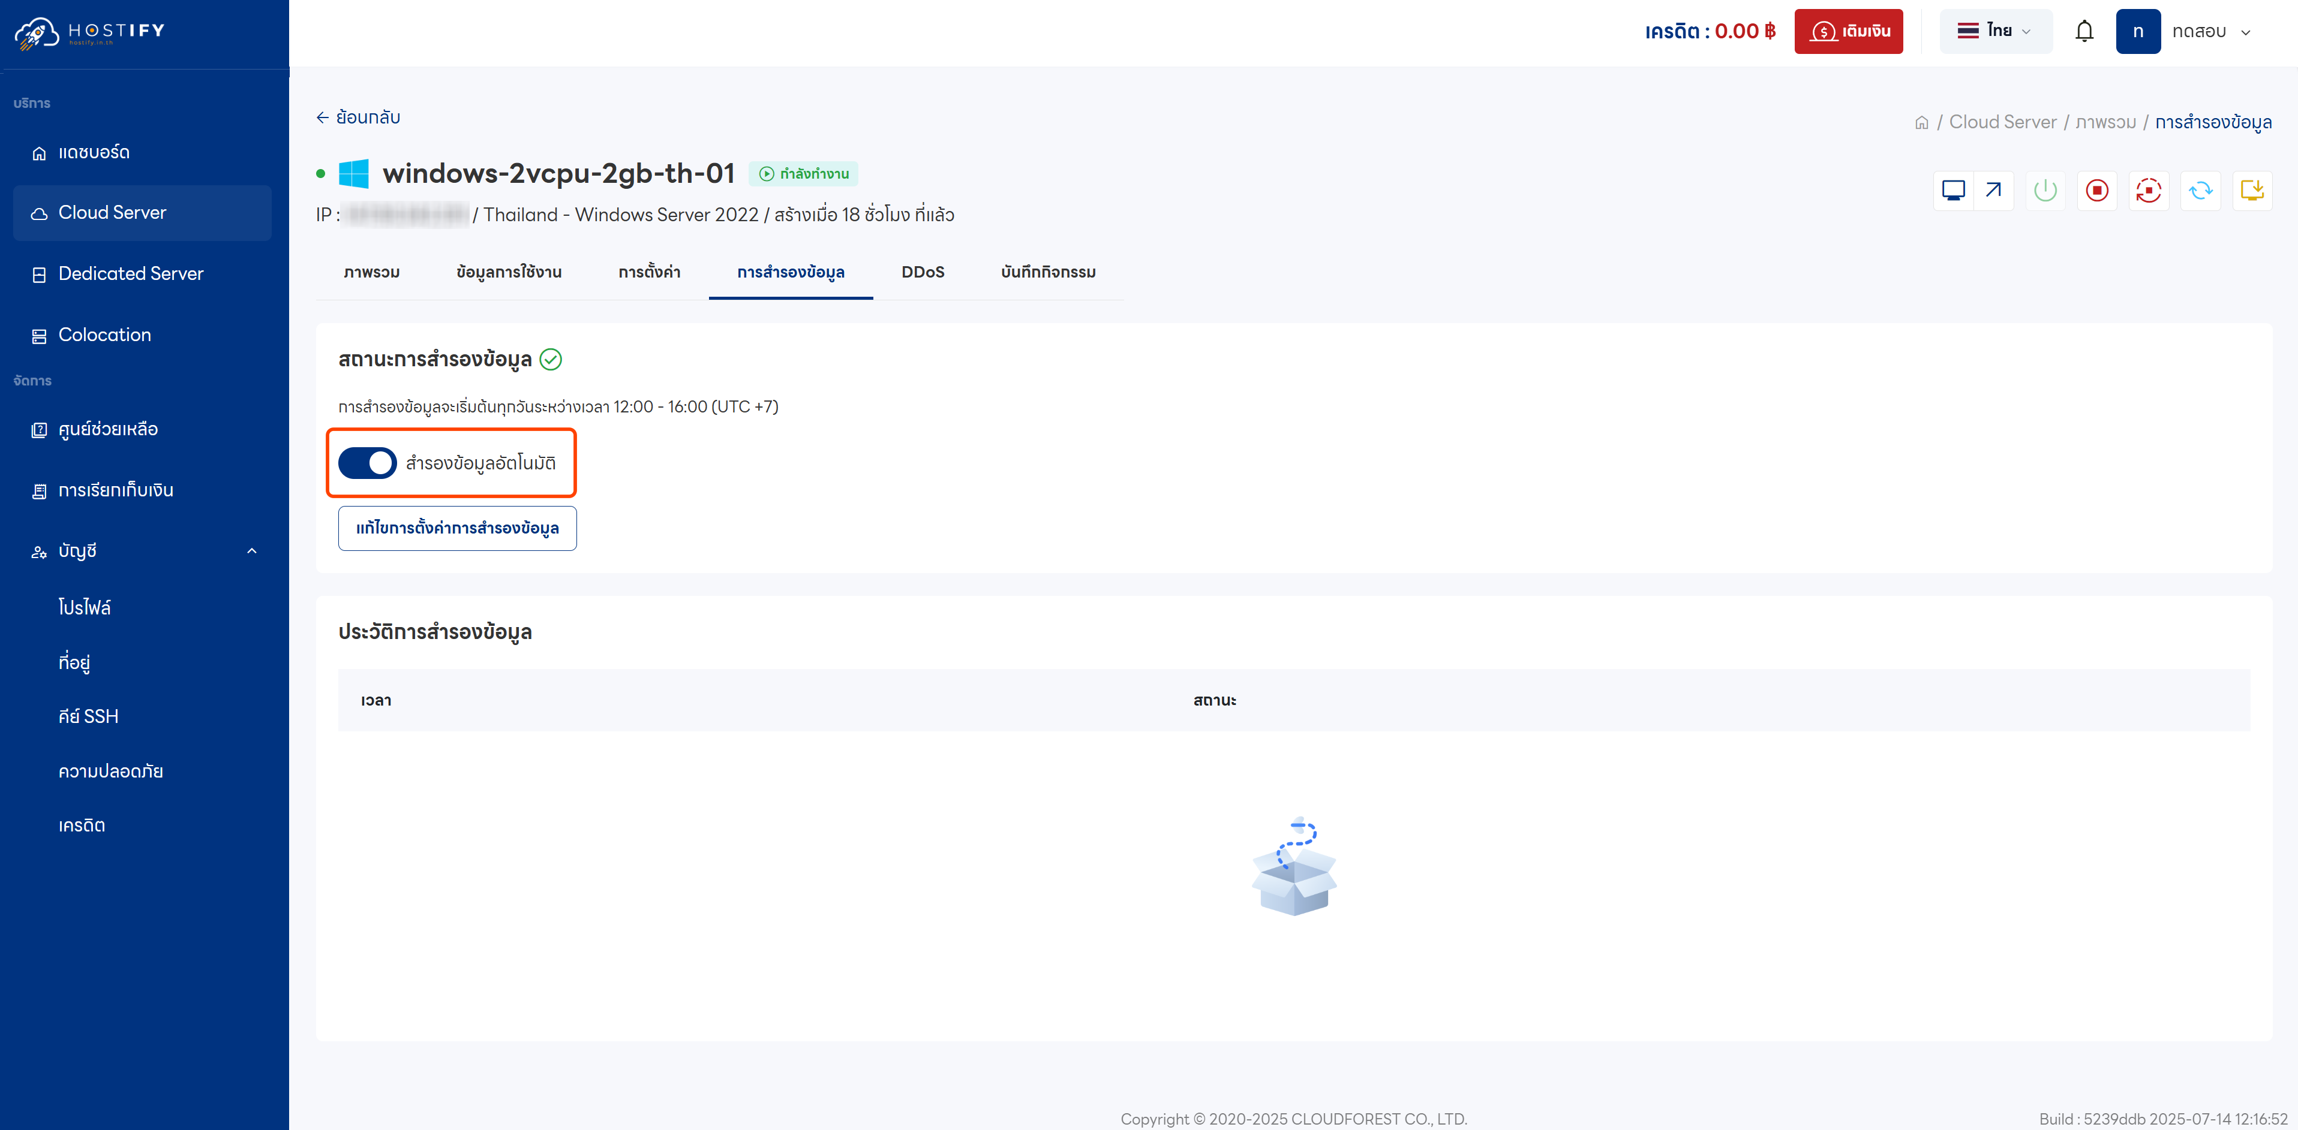Open console in new window via arrow icon
Viewport: 2298px width, 1130px height.
pos(1992,190)
